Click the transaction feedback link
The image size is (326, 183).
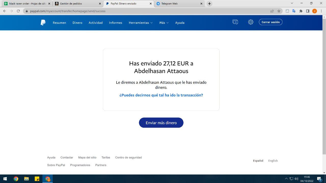(161, 95)
